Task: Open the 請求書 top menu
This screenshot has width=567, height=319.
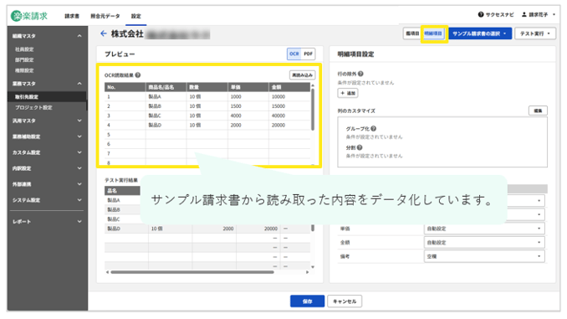Action: (x=72, y=16)
